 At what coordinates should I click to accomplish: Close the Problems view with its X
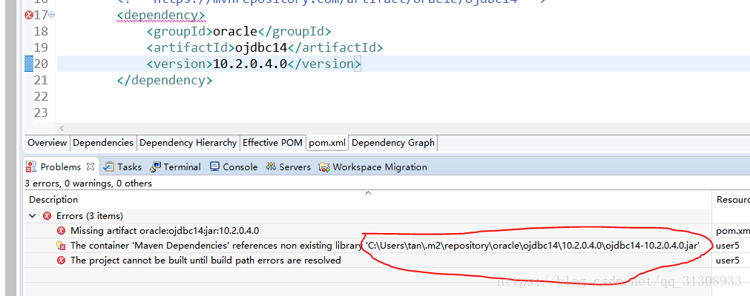click(91, 166)
